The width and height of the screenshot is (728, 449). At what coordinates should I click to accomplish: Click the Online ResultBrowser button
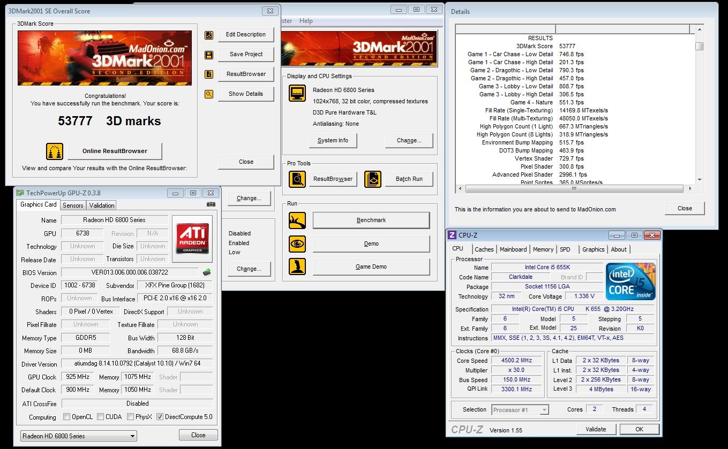coord(115,151)
